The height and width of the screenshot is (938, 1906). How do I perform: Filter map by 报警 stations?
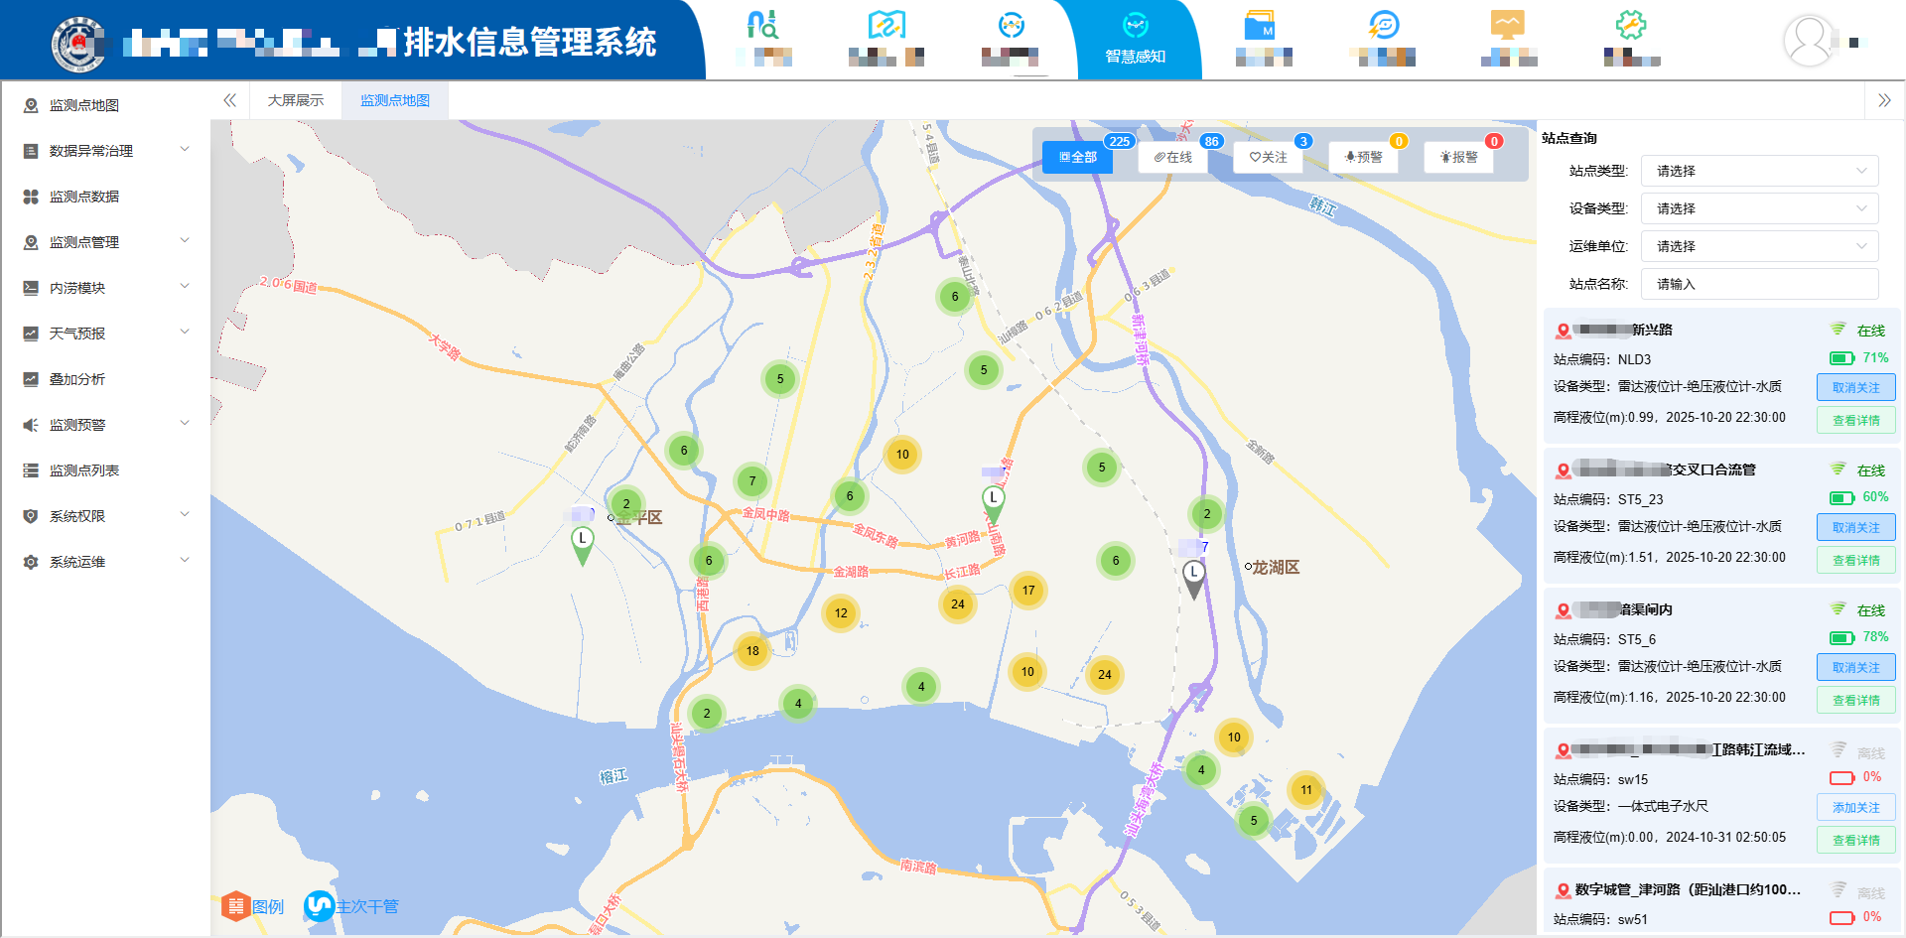(1458, 157)
